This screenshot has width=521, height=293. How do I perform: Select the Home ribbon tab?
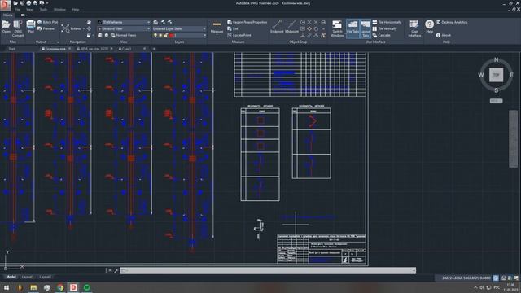coord(8,15)
